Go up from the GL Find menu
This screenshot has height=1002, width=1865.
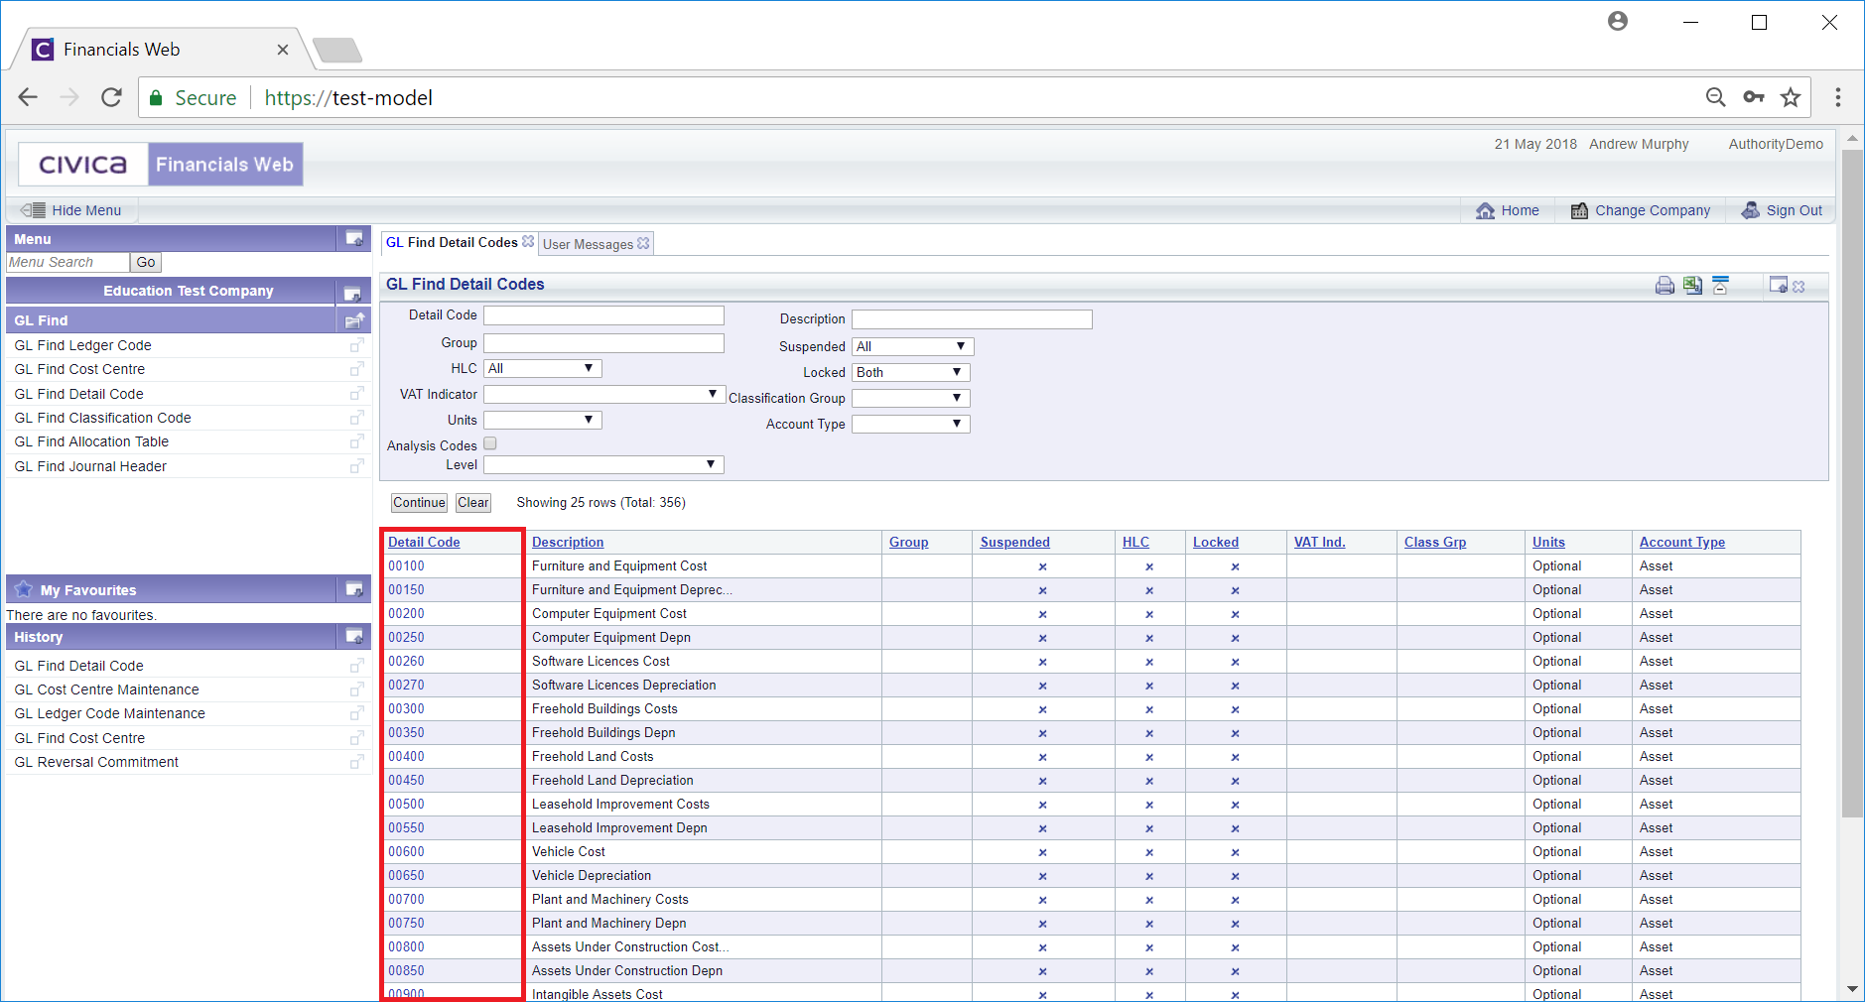pos(354,320)
